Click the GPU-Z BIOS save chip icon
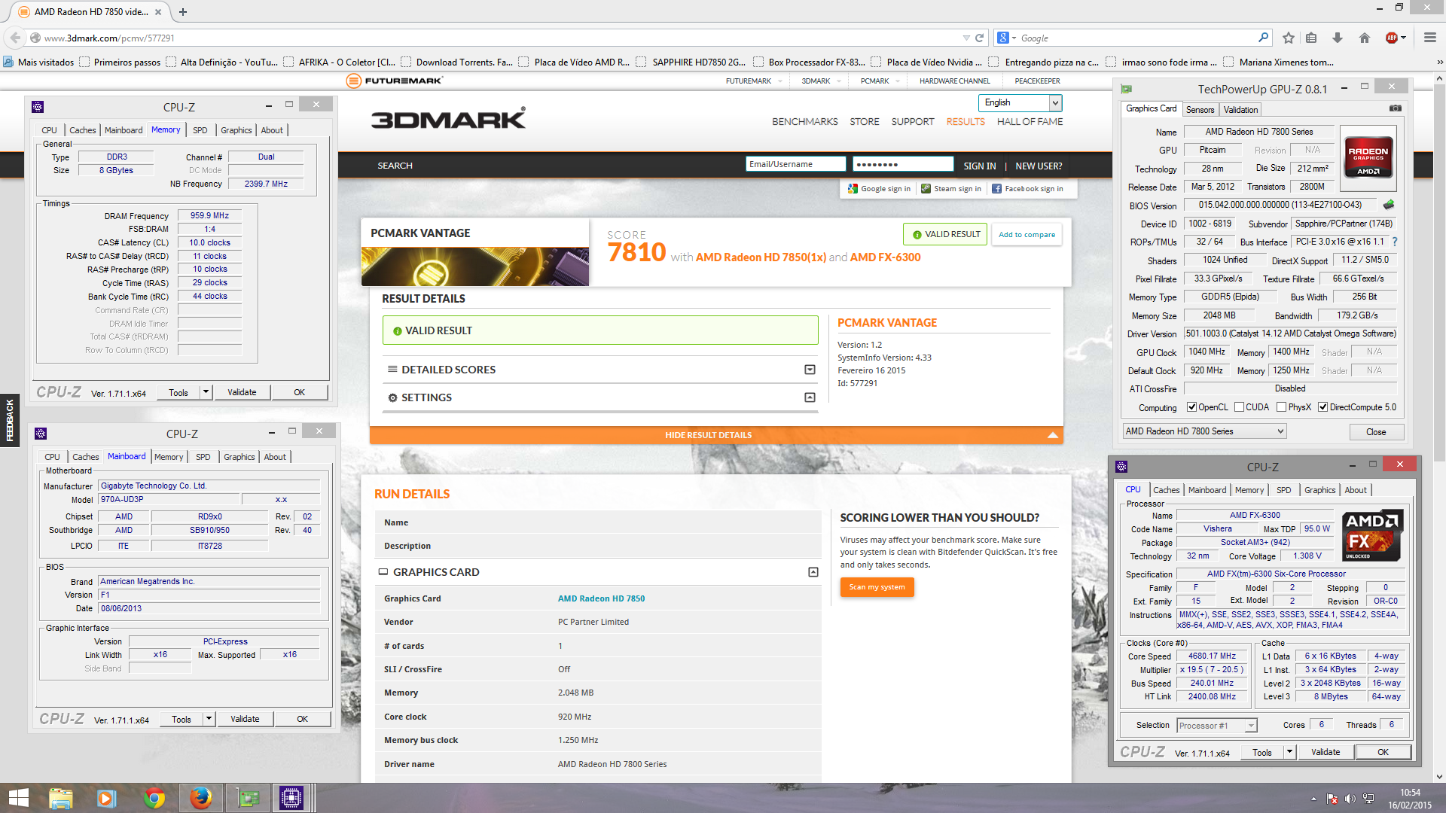The width and height of the screenshot is (1446, 813). tap(1389, 205)
